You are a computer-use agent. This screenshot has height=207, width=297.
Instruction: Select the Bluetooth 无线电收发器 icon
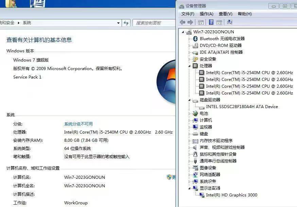(195, 39)
